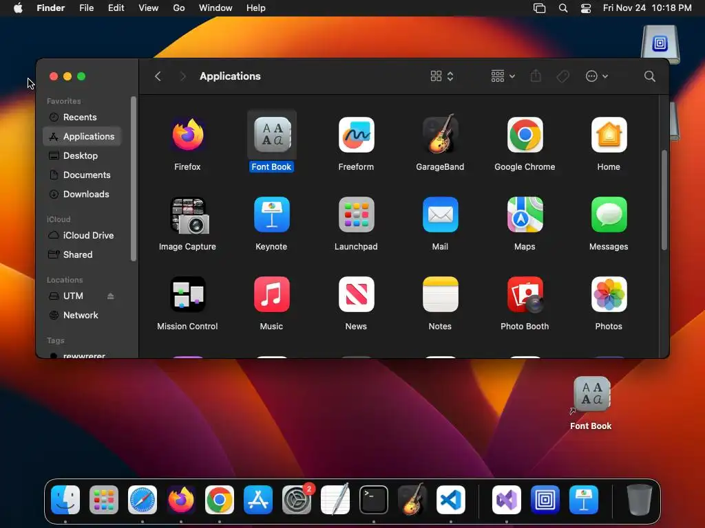This screenshot has height=528, width=705.
Task: Select the Maps app icon
Action: click(x=525, y=214)
